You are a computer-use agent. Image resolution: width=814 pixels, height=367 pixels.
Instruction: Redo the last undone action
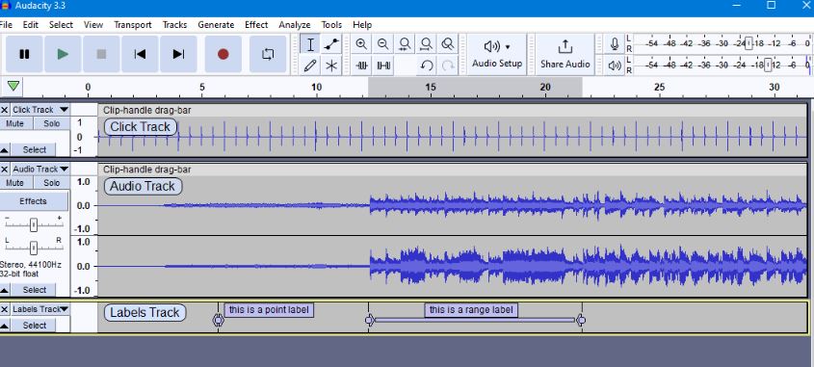point(448,66)
